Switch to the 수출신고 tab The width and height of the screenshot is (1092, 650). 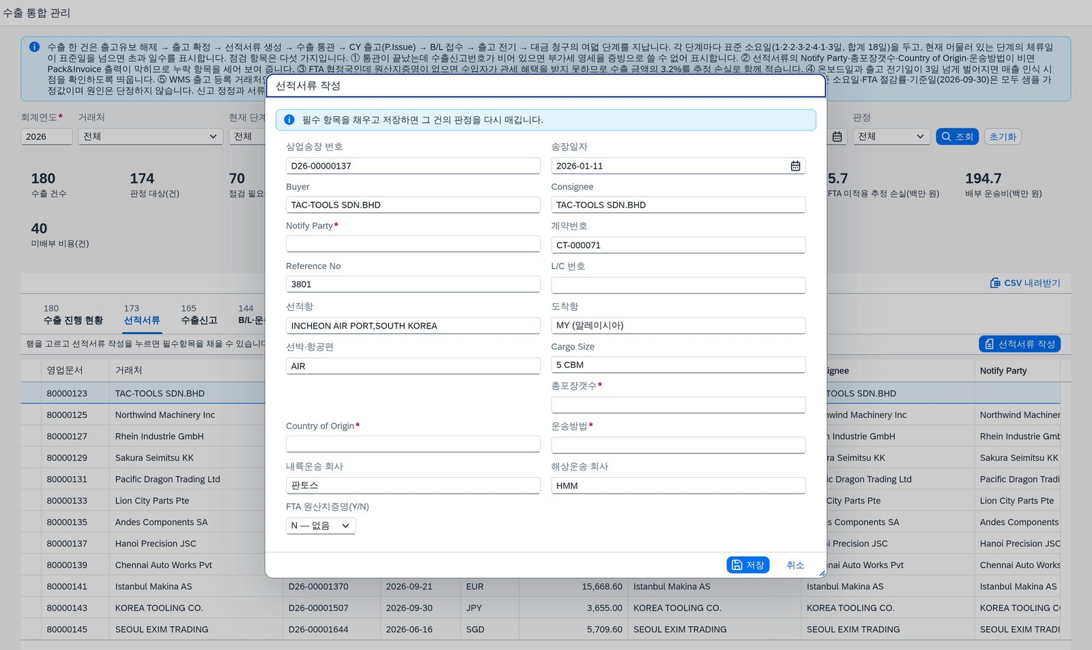coord(199,315)
